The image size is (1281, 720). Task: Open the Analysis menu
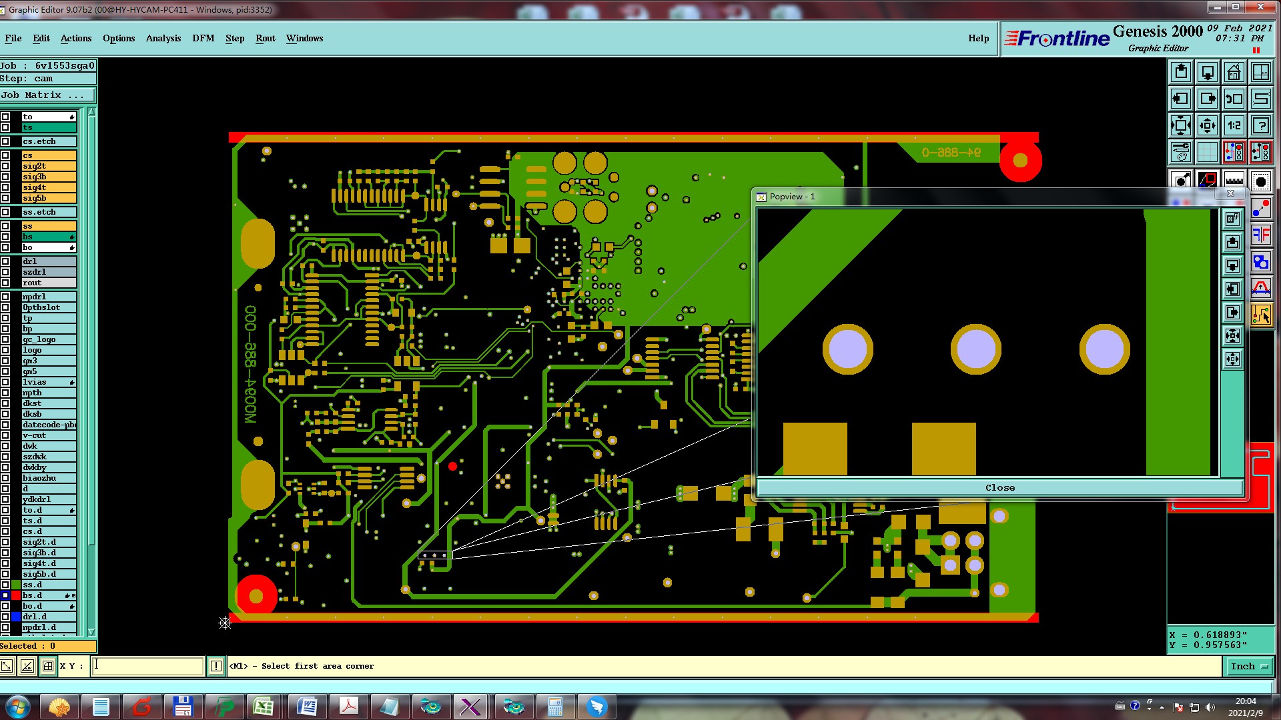click(163, 38)
